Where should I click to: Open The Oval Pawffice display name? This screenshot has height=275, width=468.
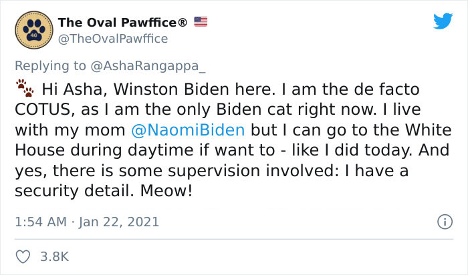pos(117,22)
